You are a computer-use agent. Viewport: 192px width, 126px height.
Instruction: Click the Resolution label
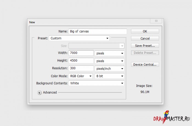tap(60, 68)
